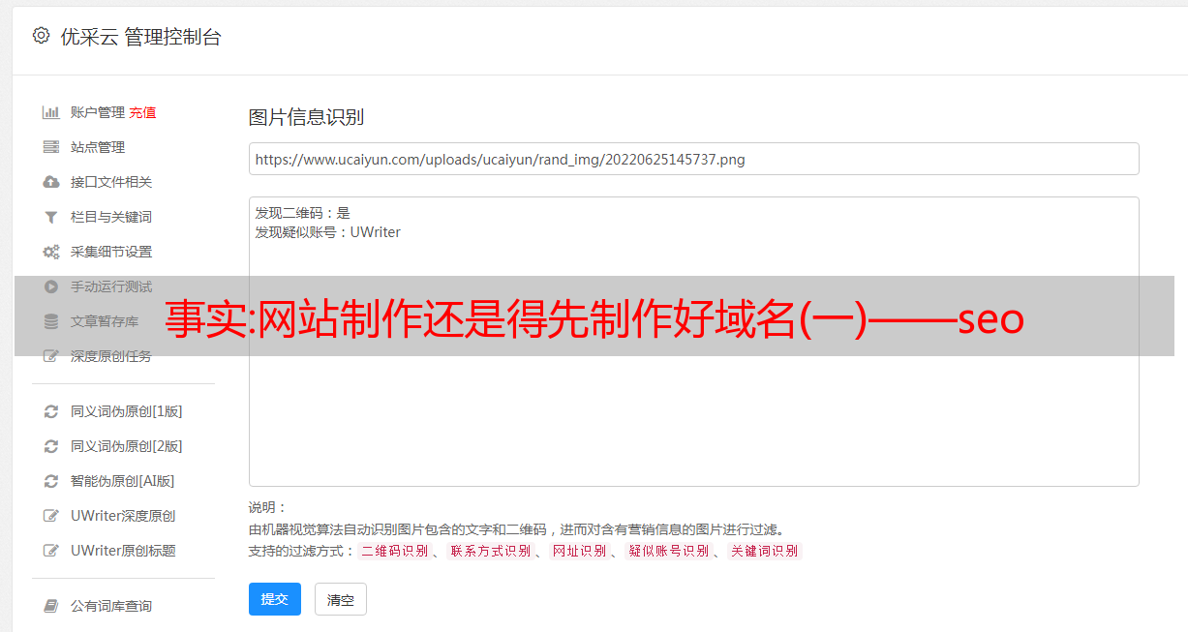
Task: Open 采集细节设置 menu item
Action: point(111,252)
